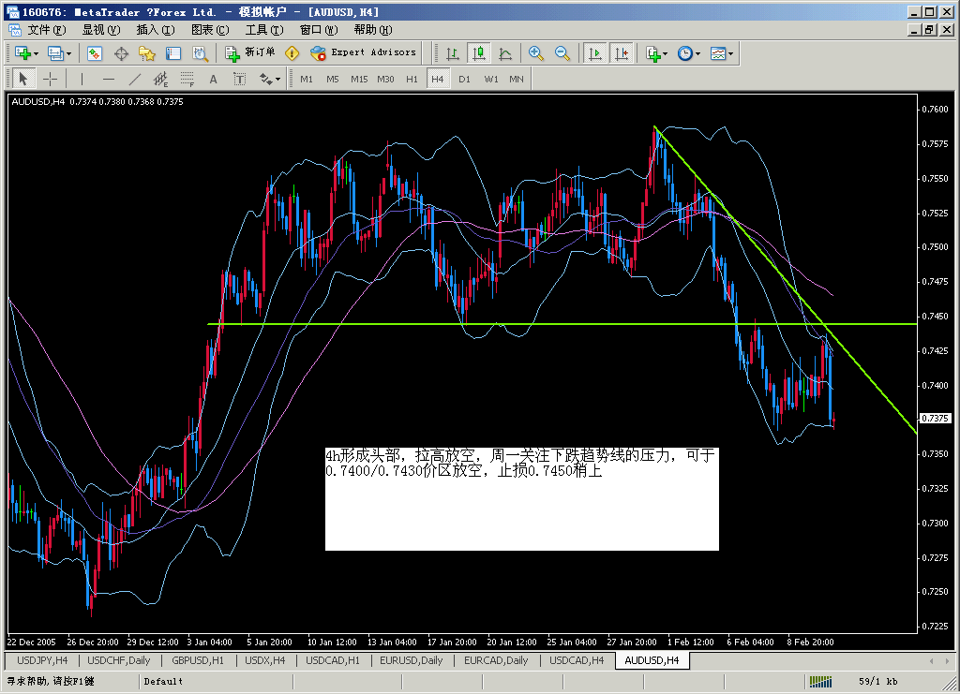Open the 图表 menu
This screenshot has width=960, height=694.
tap(210, 29)
